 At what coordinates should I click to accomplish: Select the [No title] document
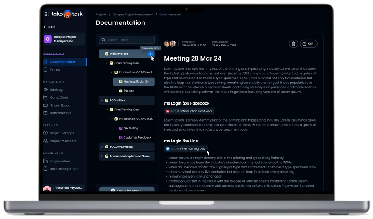coord(130,91)
